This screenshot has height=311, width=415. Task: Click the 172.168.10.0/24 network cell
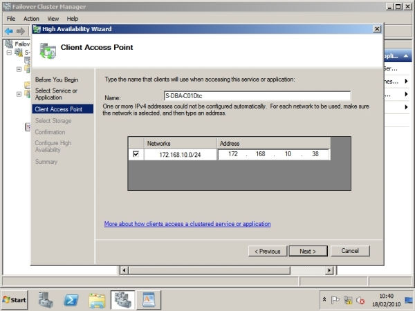[180, 154]
